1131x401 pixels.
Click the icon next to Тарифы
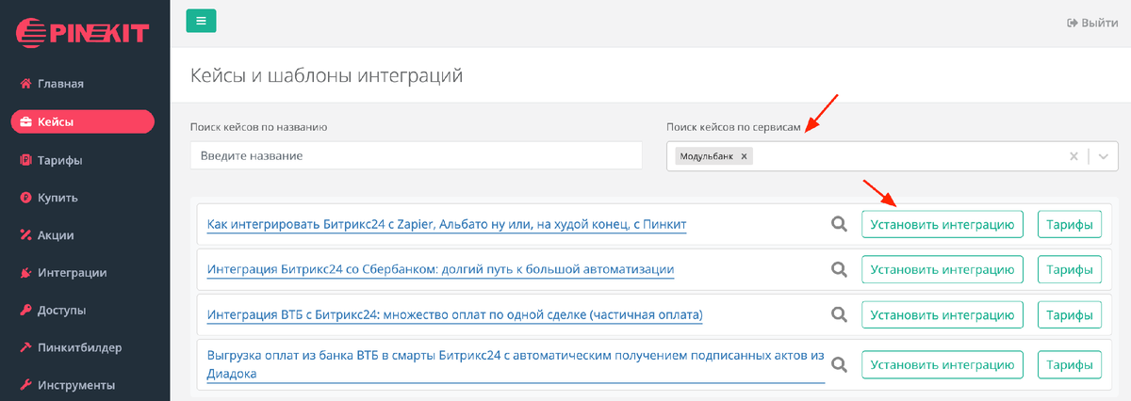pos(26,160)
